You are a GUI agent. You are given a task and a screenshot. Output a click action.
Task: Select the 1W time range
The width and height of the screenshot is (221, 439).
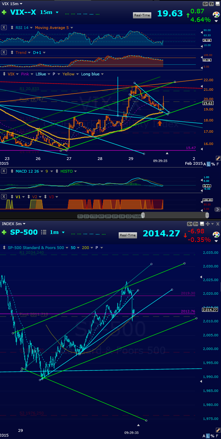point(122,216)
